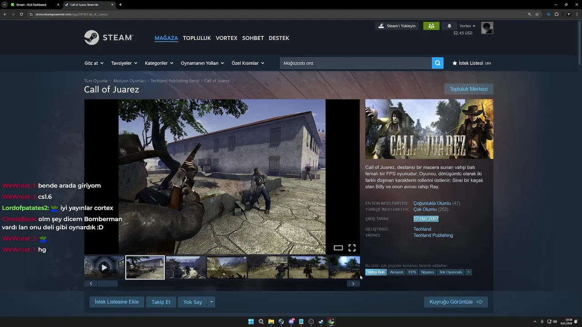582x327 pixels.
Task: Expand the Göz at dropdown menu
Action: (94, 63)
